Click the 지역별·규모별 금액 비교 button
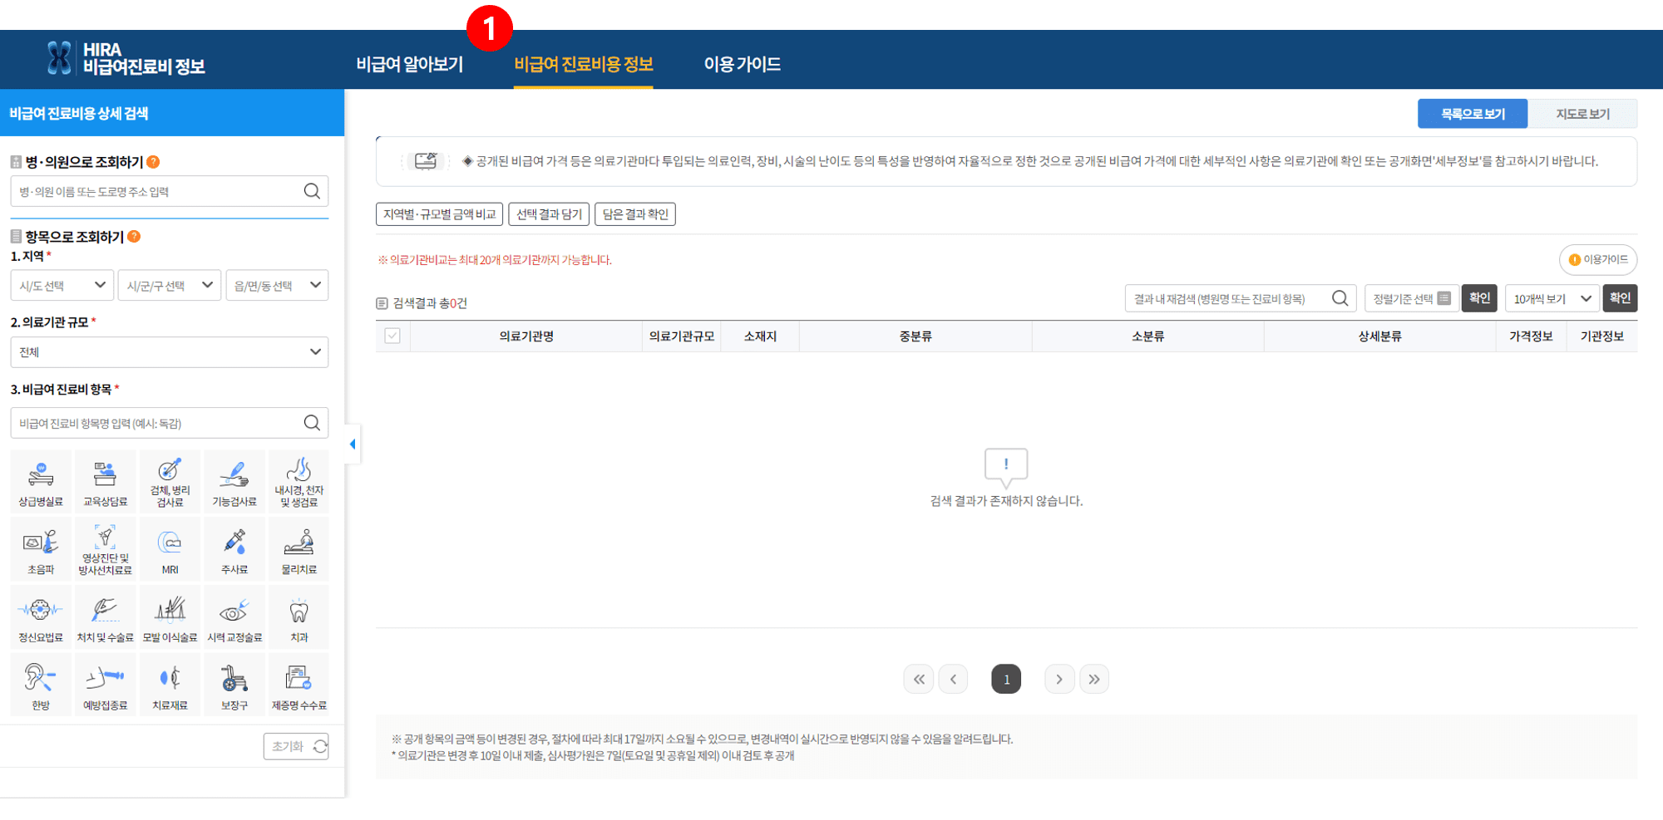 pos(438,214)
